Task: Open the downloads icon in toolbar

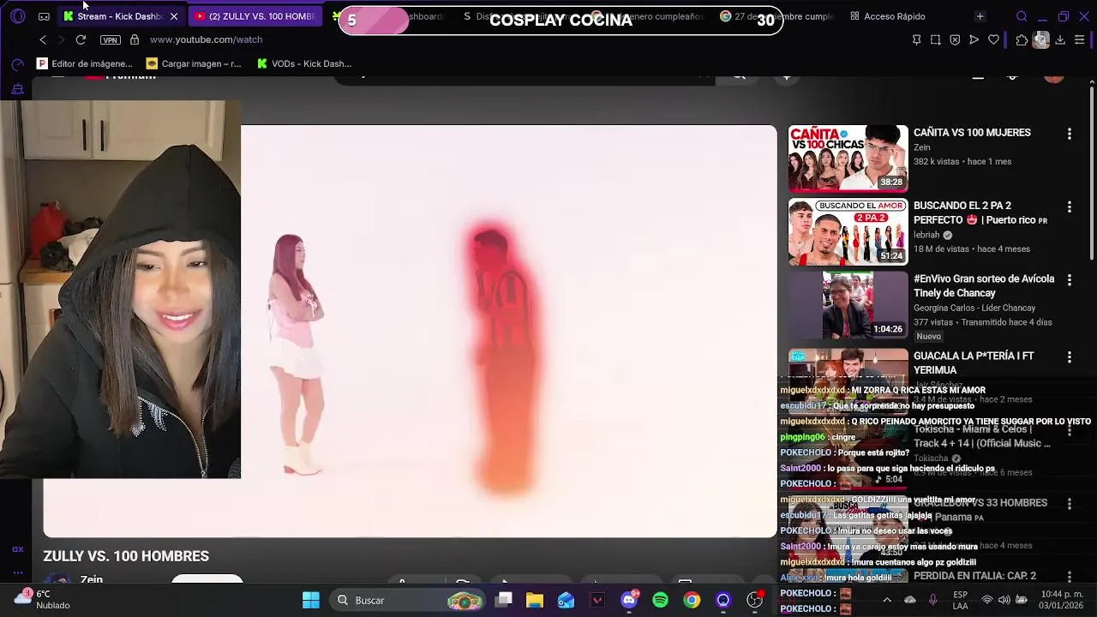Action: (x=1060, y=39)
